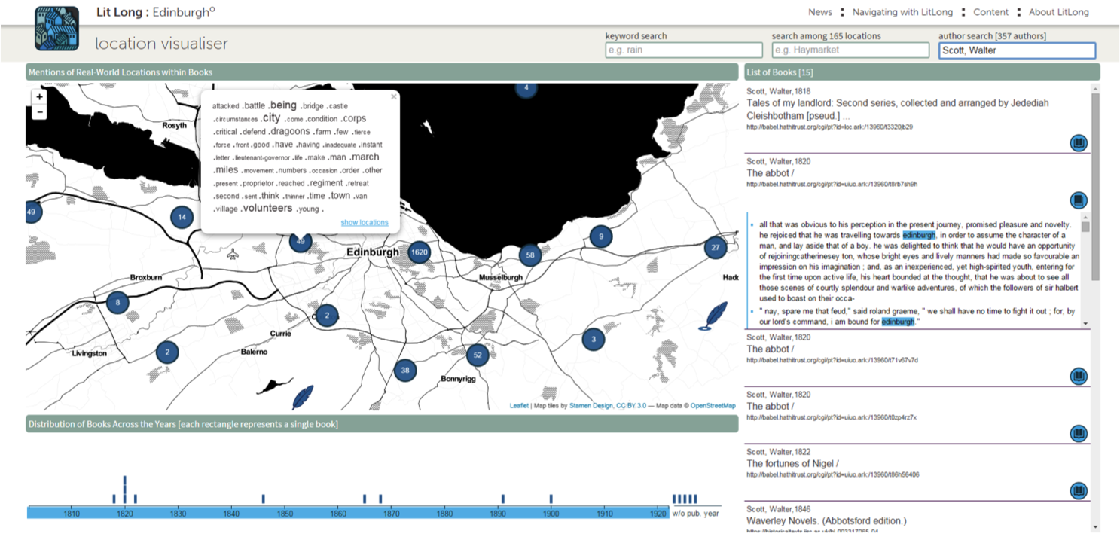Click 'The fortunes of Nigel /' title
Image resolution: width=1120 pixels, height=534 pixels.
792,463
